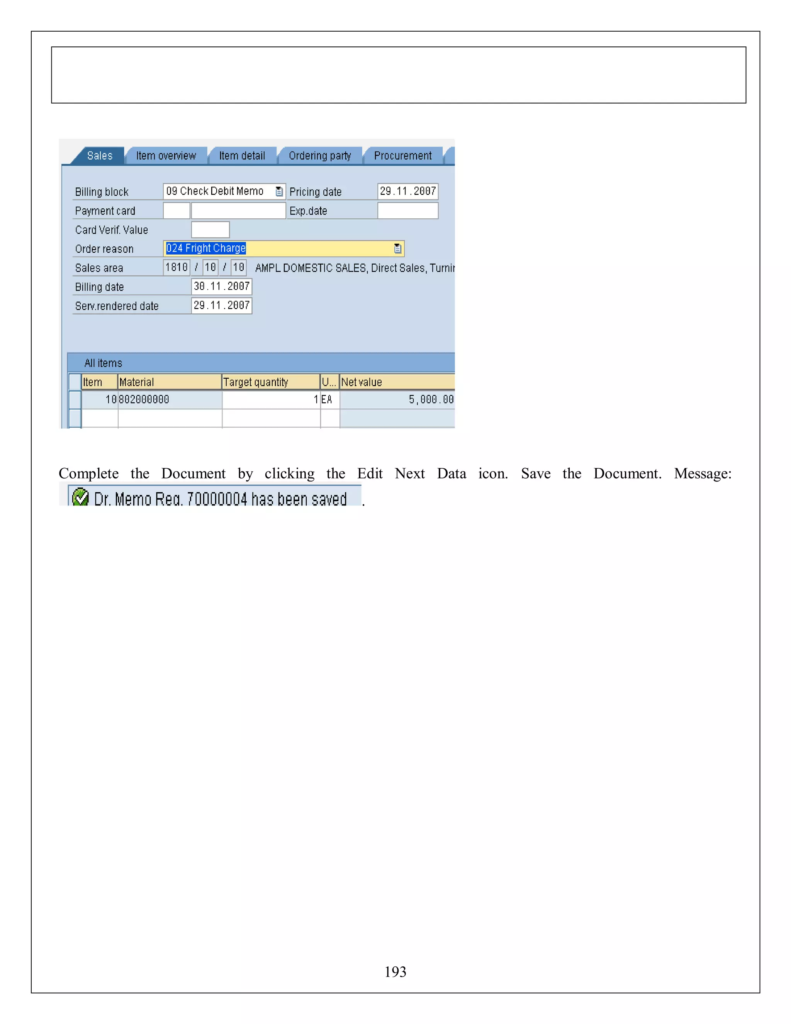Open the Billing block dropdown list icon
Screen dimensions: 791x1024
pos(279,191)
